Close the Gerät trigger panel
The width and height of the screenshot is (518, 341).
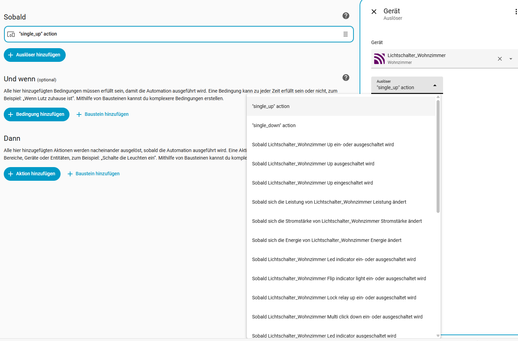[374, 12]
